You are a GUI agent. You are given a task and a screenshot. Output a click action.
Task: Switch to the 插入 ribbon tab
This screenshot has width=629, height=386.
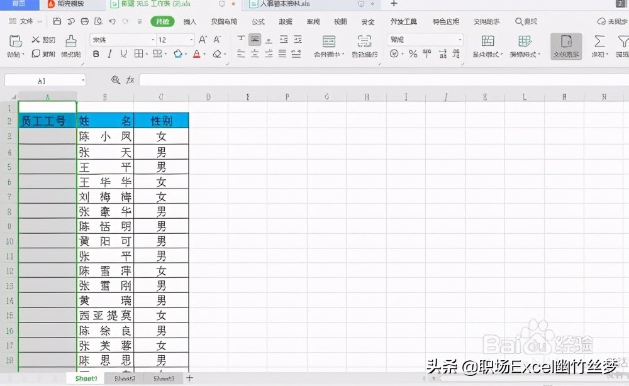190,21
